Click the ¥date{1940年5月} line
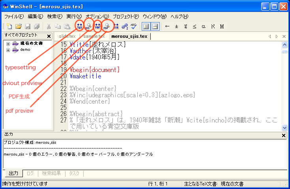The image size is (290, 189). 95,57
